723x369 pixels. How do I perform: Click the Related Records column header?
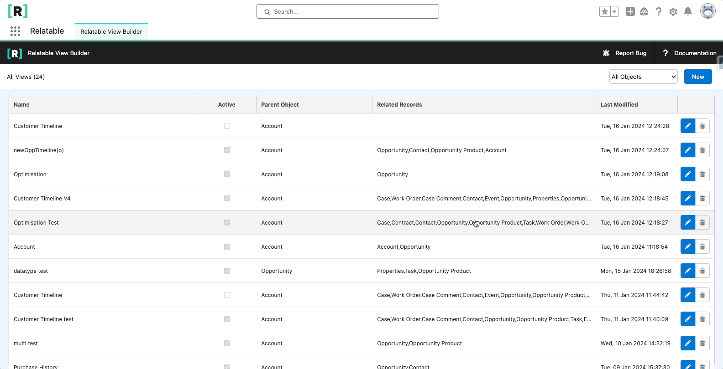tap(484, 104)
